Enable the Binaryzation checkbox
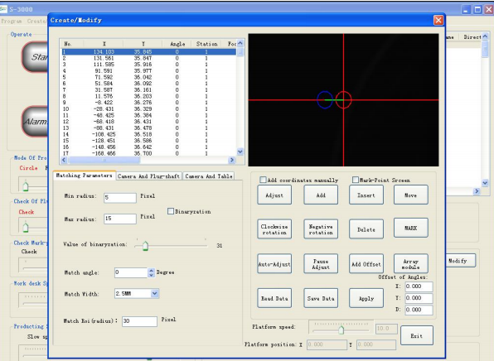 point(171,211)
